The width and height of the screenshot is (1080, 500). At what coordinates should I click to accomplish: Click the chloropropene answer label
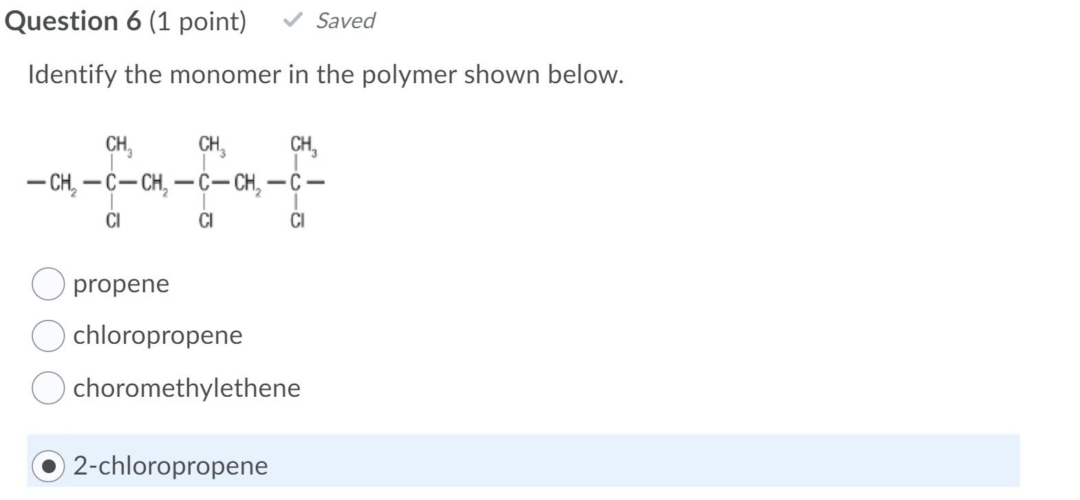pos(157,336)
